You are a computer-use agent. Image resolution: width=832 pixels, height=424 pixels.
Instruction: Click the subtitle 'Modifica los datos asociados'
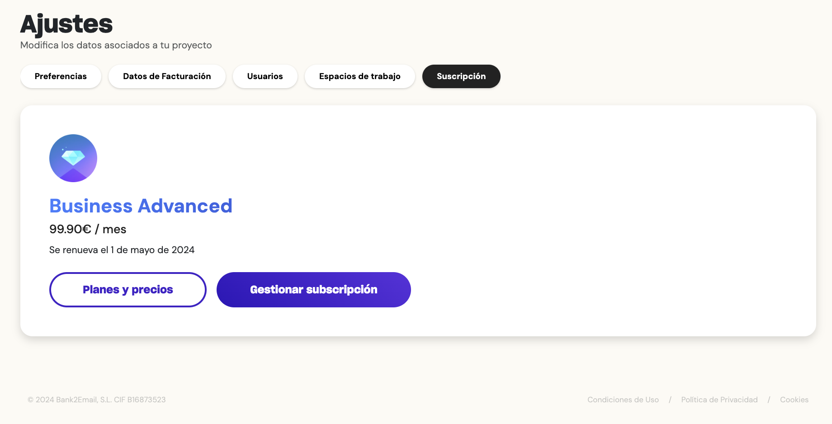[x=116, y=45]
